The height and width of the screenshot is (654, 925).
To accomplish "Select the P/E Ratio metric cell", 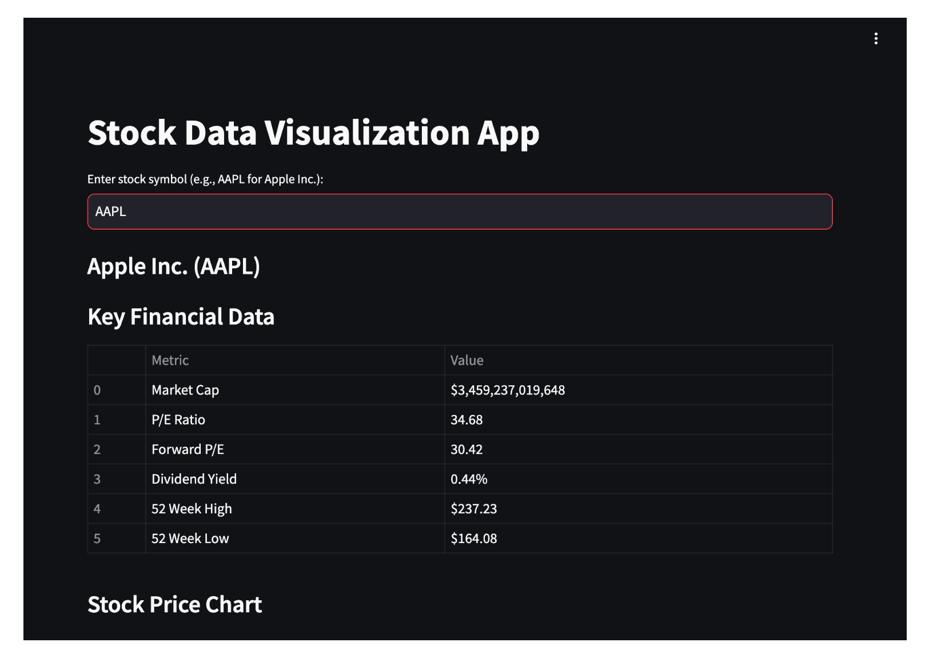I will tap(178, 420).
